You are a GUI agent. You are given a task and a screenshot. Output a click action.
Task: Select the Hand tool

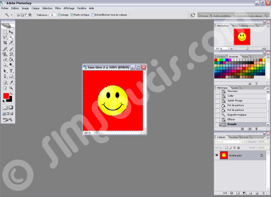[x=5, y=88]
